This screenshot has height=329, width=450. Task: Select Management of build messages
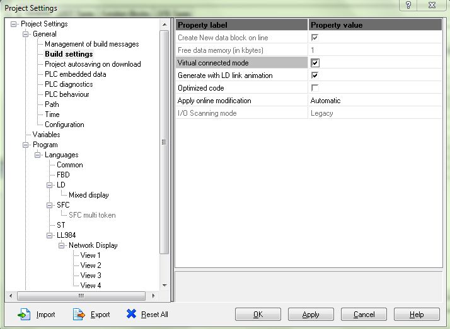coord(92,44)
